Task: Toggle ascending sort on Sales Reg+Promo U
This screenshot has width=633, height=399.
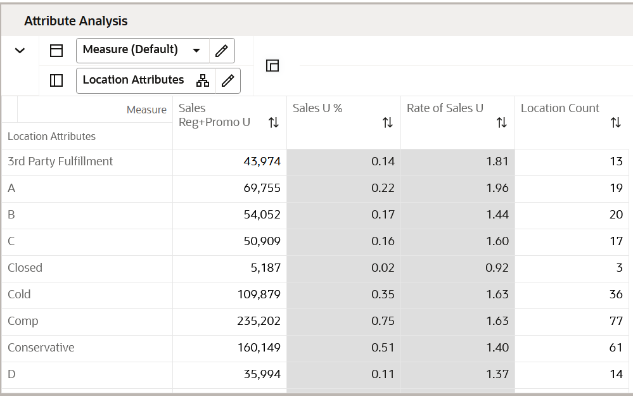Action: 274,122
